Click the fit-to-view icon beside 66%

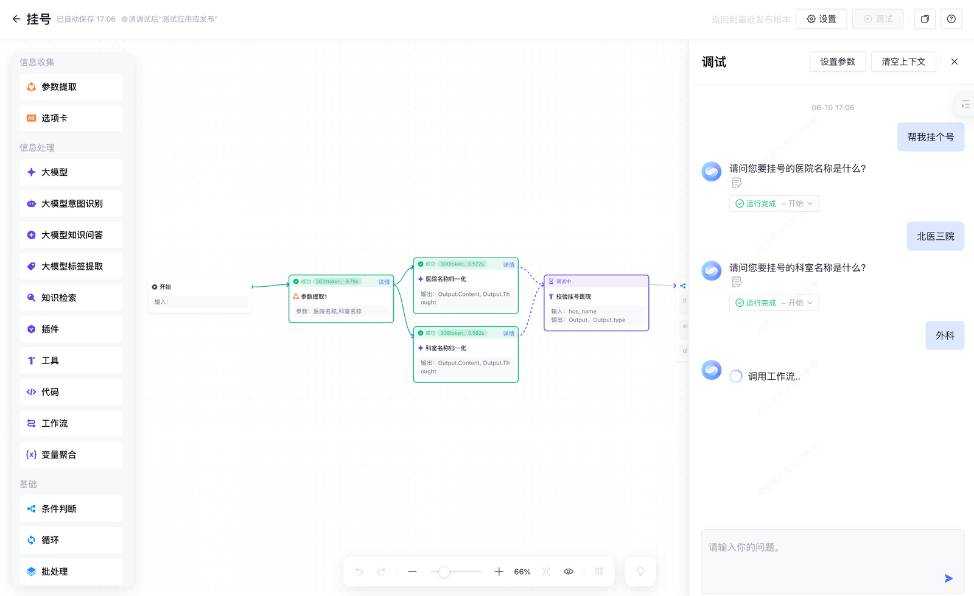click(546, 572)
